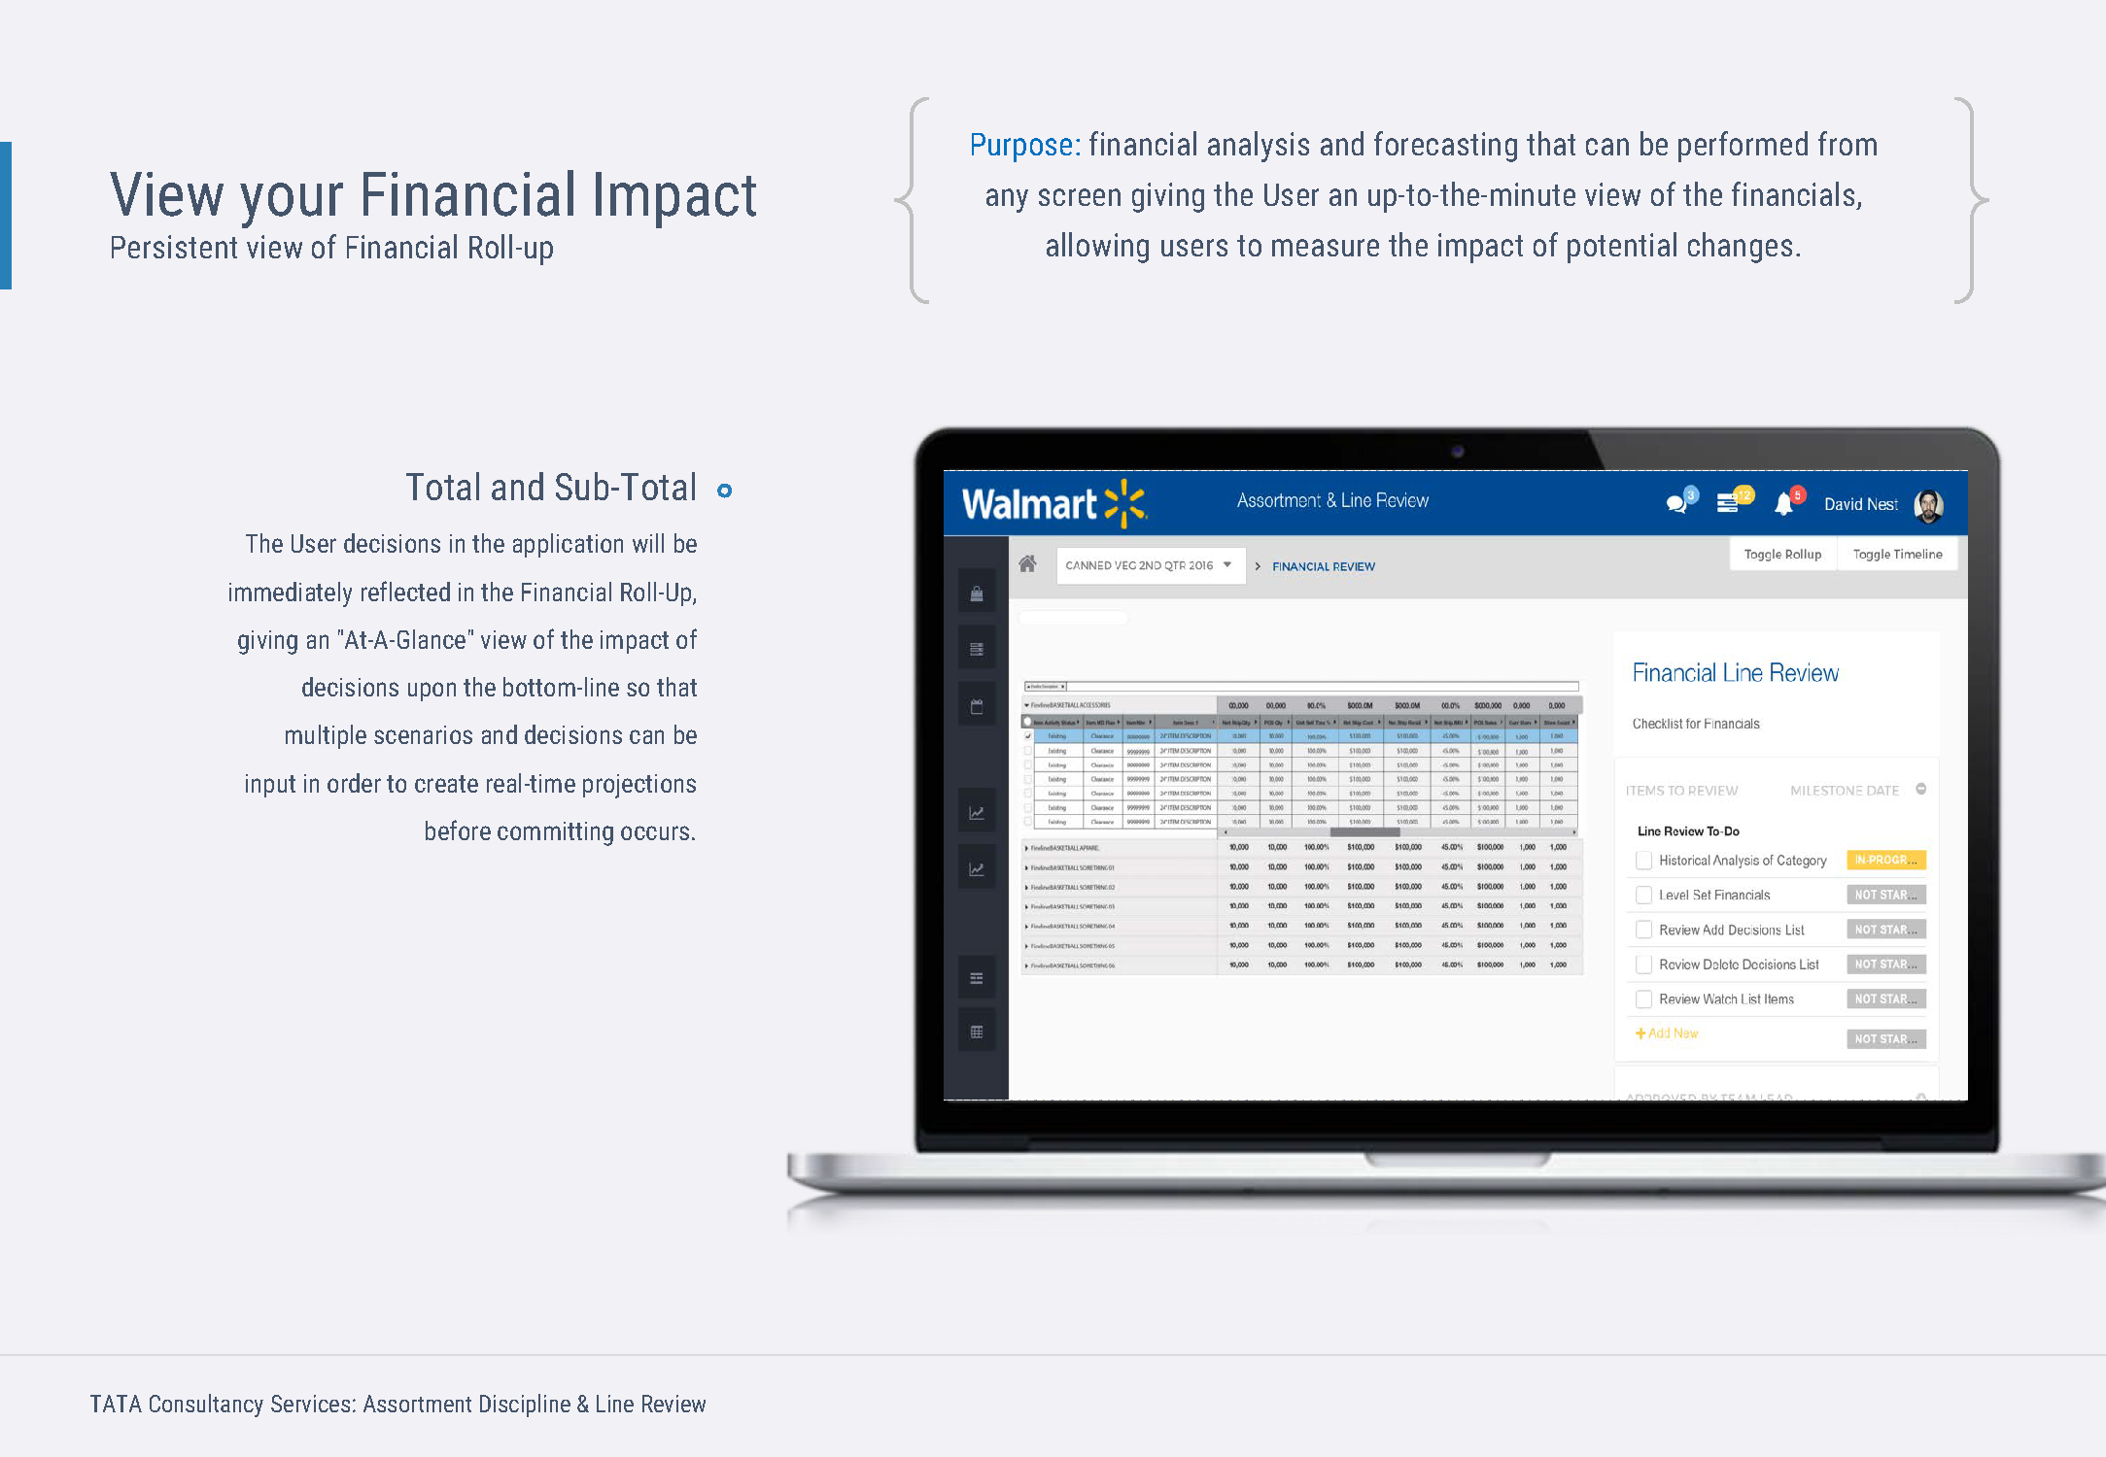
Task: Toggle the Timeline view
Action: pyautogui.click(x=1905, y=555)
